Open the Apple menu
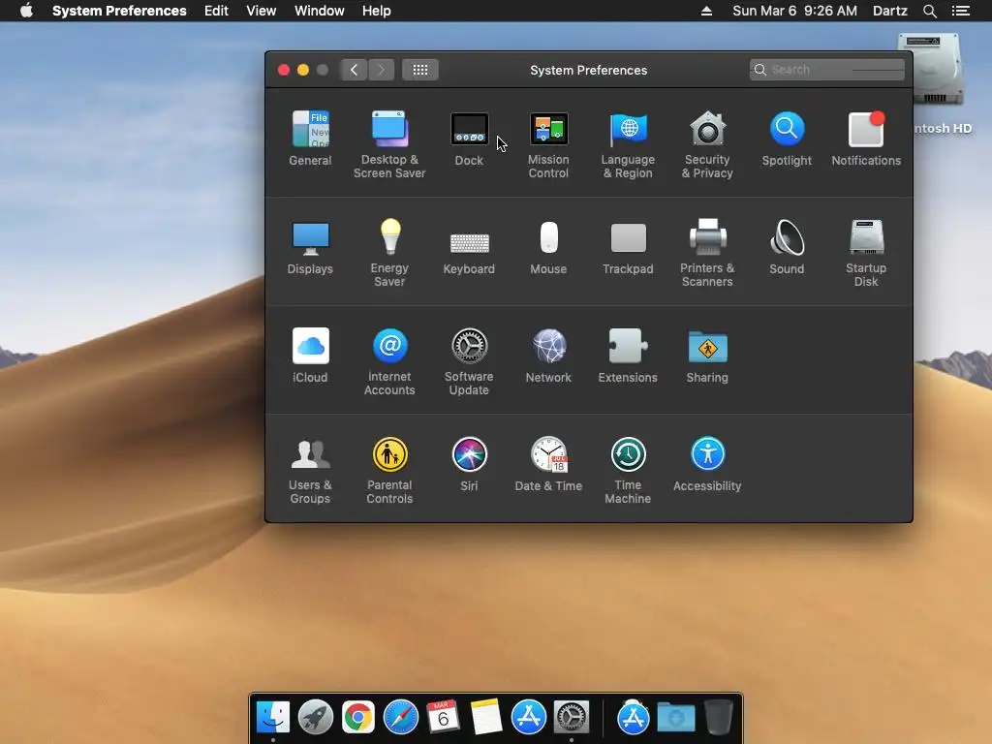 point(26,11)
